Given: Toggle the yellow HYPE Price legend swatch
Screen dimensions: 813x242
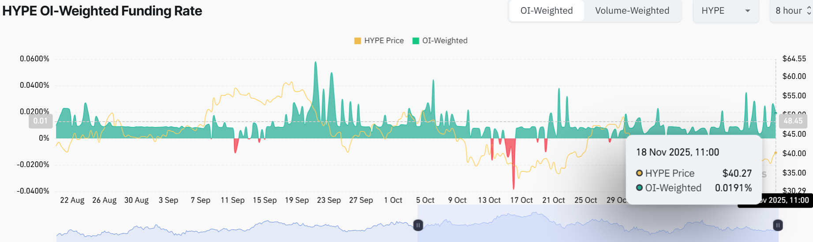Looking at the screenshot, I should click(x=357, y=41).
